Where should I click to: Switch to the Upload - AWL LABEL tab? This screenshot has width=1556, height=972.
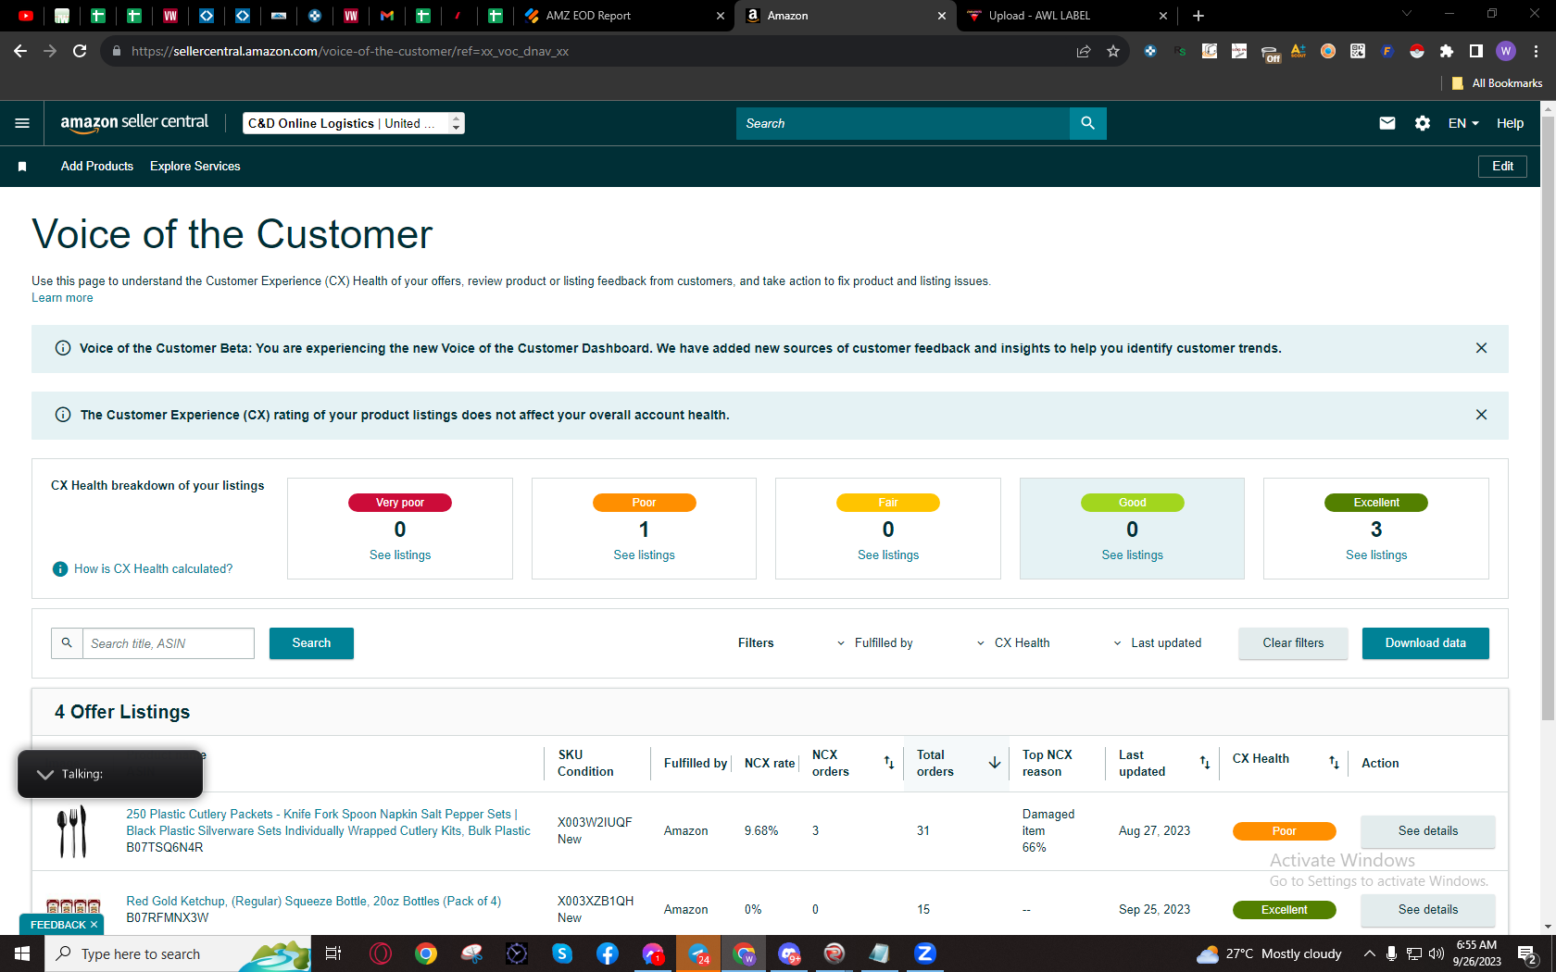point(1067,16)
